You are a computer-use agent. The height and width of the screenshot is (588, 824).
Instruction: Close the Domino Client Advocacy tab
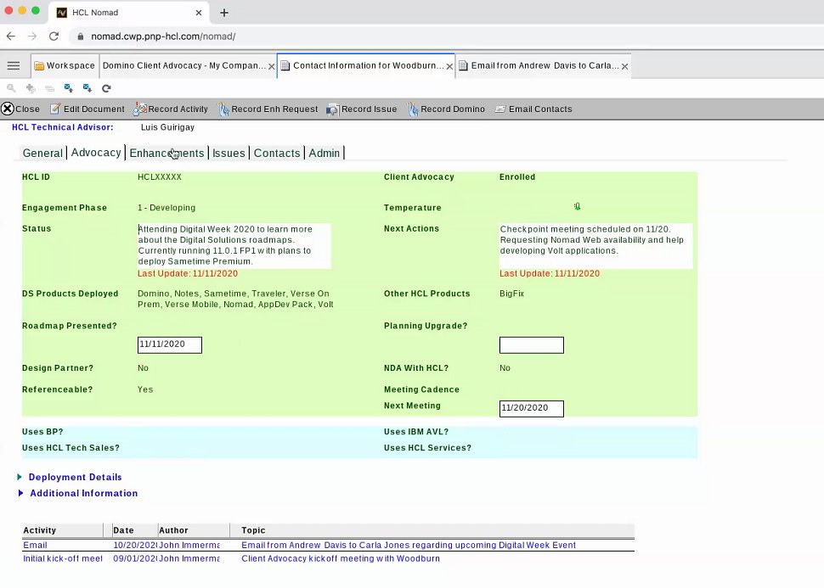click(x=271, y=67)
